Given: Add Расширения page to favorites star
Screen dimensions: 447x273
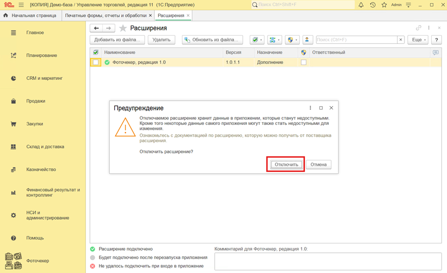Looking at the screenshot, I should [123, 28].
